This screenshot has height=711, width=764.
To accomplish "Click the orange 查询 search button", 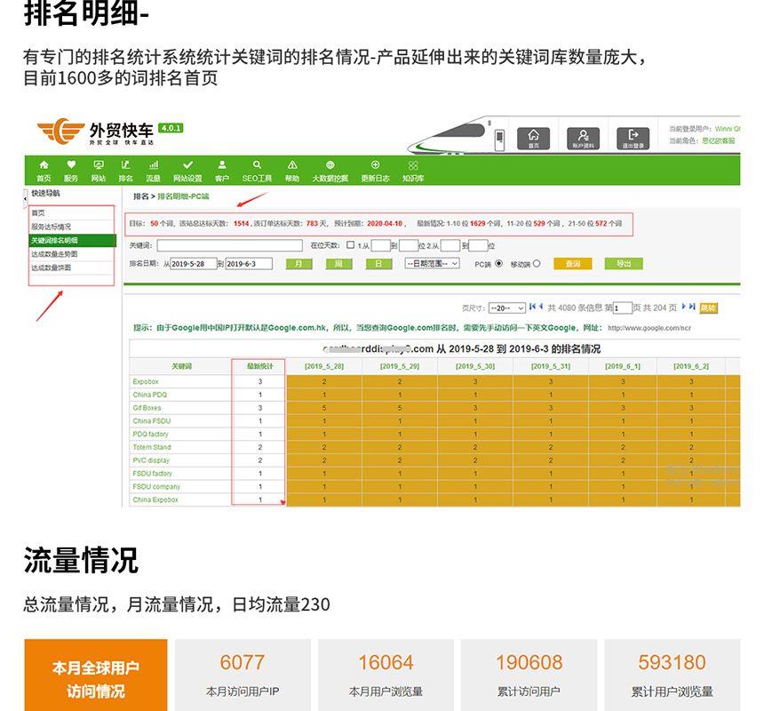I will (572, 264).
